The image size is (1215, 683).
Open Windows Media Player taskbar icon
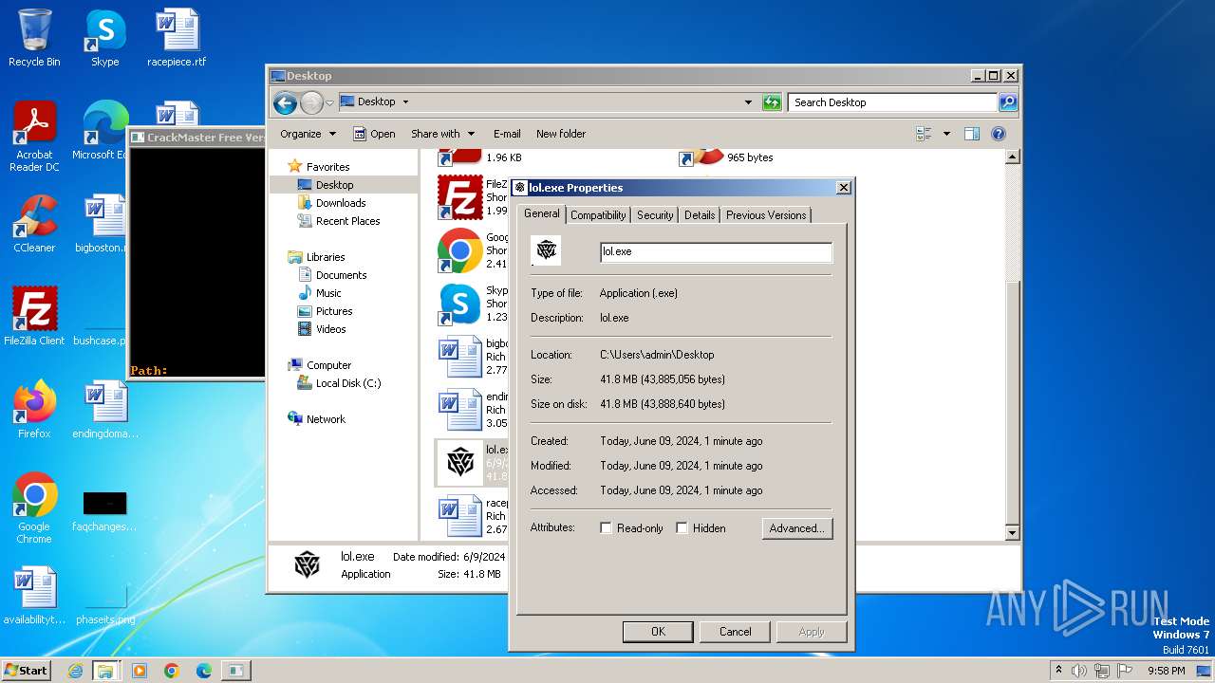coord(140,671)
